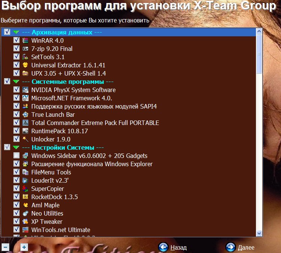Uncheck the Microsoft.NET Framework 4.0 checkbox
The image size is (281, 253).
tap(16, 98)
